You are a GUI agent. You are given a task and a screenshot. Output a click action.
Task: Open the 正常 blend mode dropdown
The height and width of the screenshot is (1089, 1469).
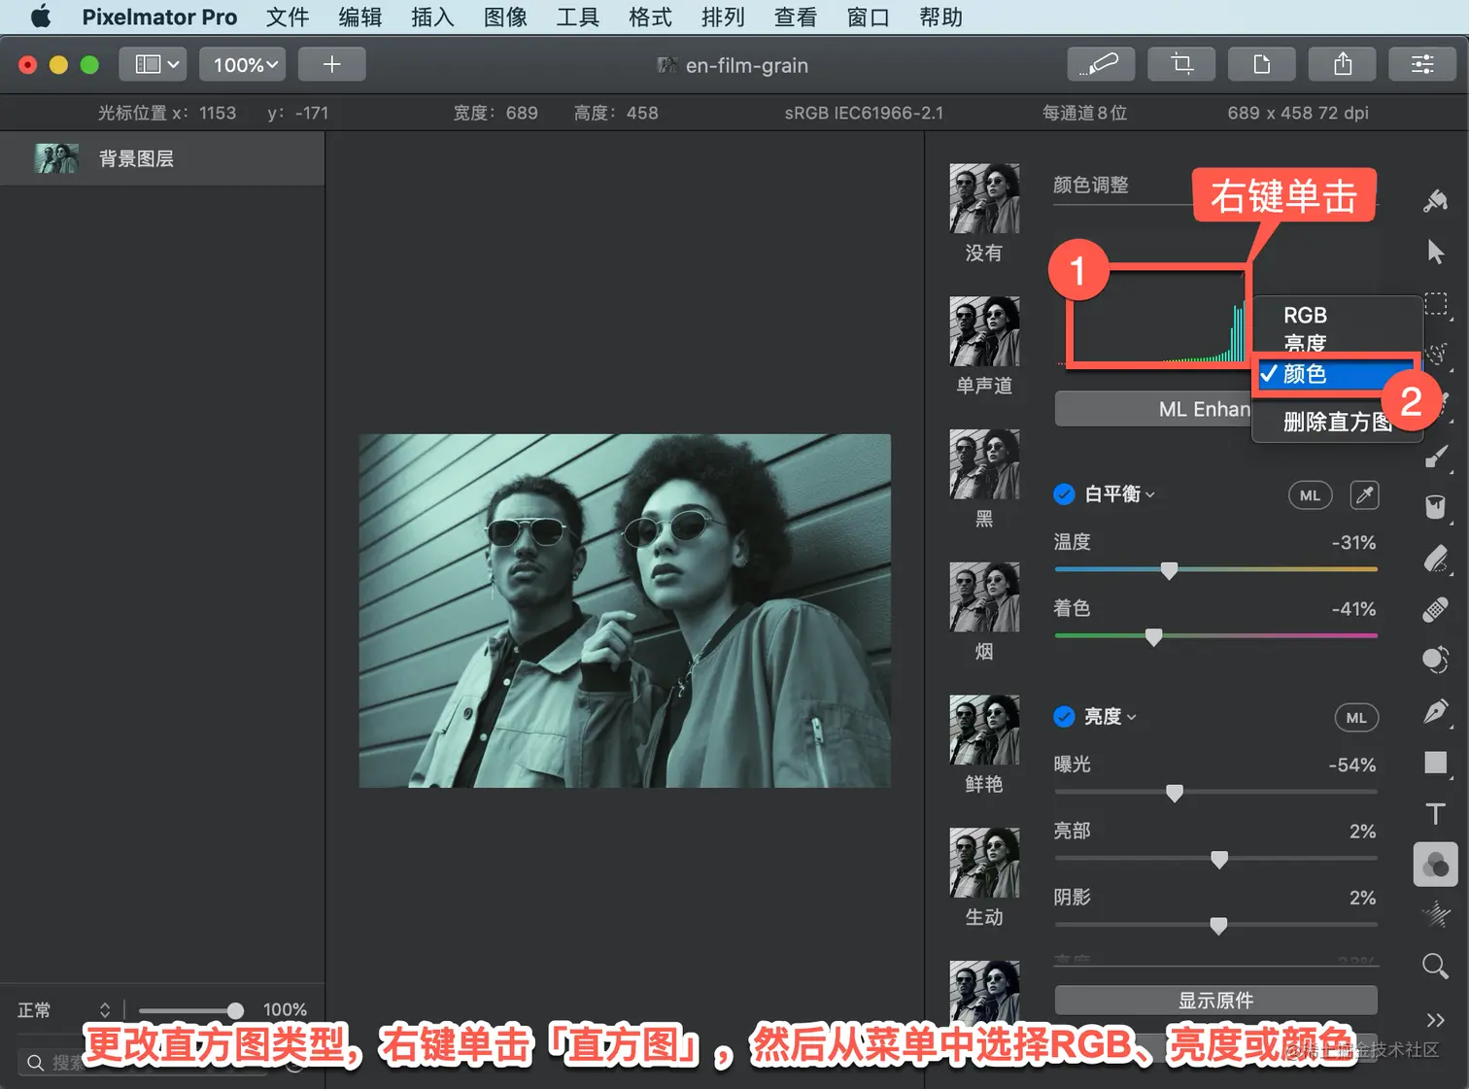coord(64,1010)
